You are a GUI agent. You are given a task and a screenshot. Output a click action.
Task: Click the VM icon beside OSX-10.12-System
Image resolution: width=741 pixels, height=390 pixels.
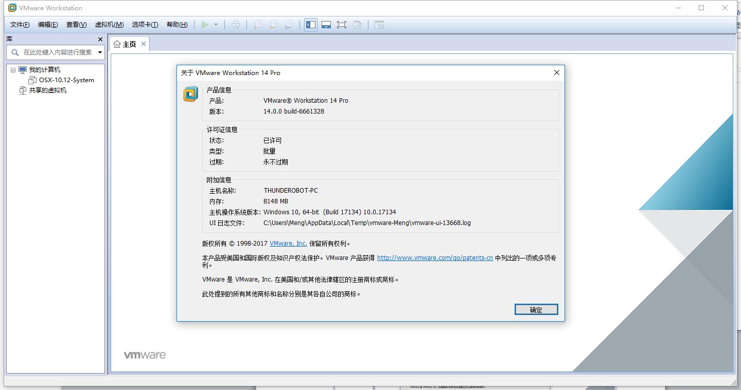point(32,80)
